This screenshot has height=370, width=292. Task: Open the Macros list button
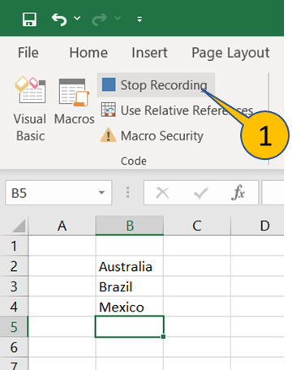click(74, 101)
